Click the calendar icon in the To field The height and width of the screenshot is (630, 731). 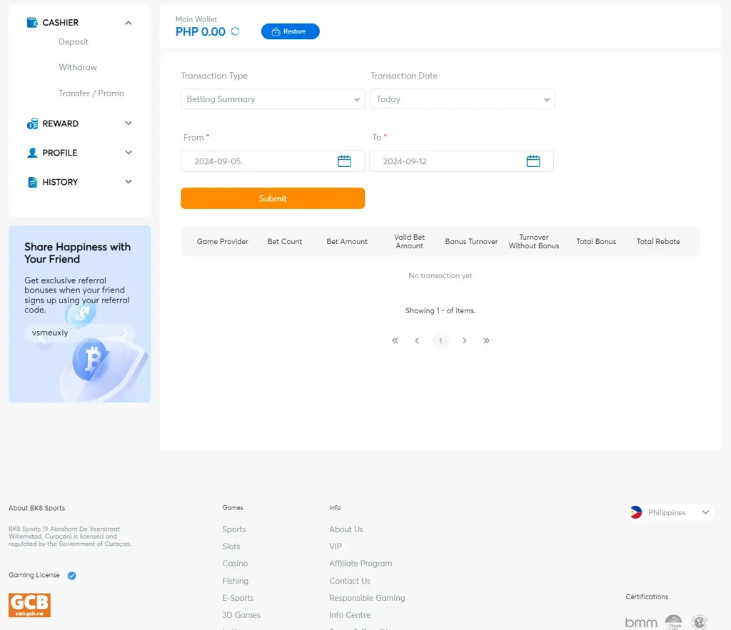533,161
